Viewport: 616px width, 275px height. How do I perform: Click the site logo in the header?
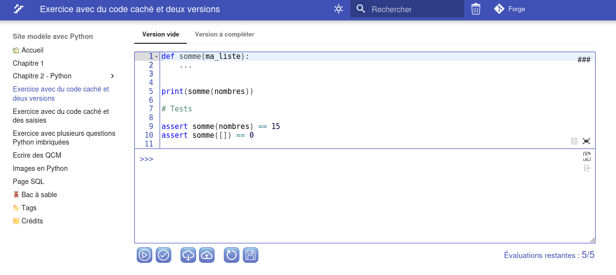(18, 9)
